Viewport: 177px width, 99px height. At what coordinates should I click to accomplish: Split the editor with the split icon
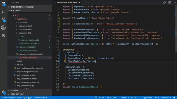coord(170,2)
